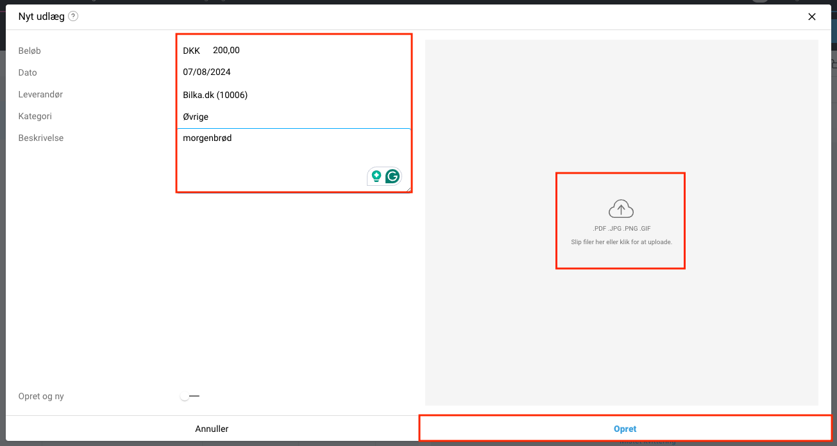The height and width of the screenshot is (446, 837).
Task: Click the Annuller button
Action: [x=212, y=429]
